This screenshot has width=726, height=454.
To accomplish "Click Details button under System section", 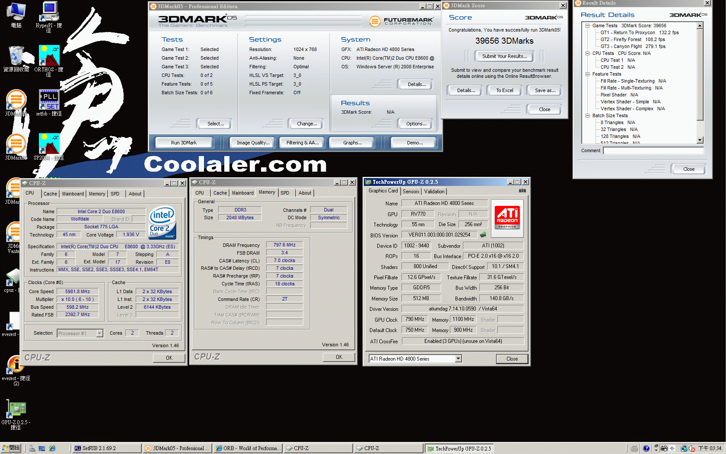I will (x=416, y=84).
